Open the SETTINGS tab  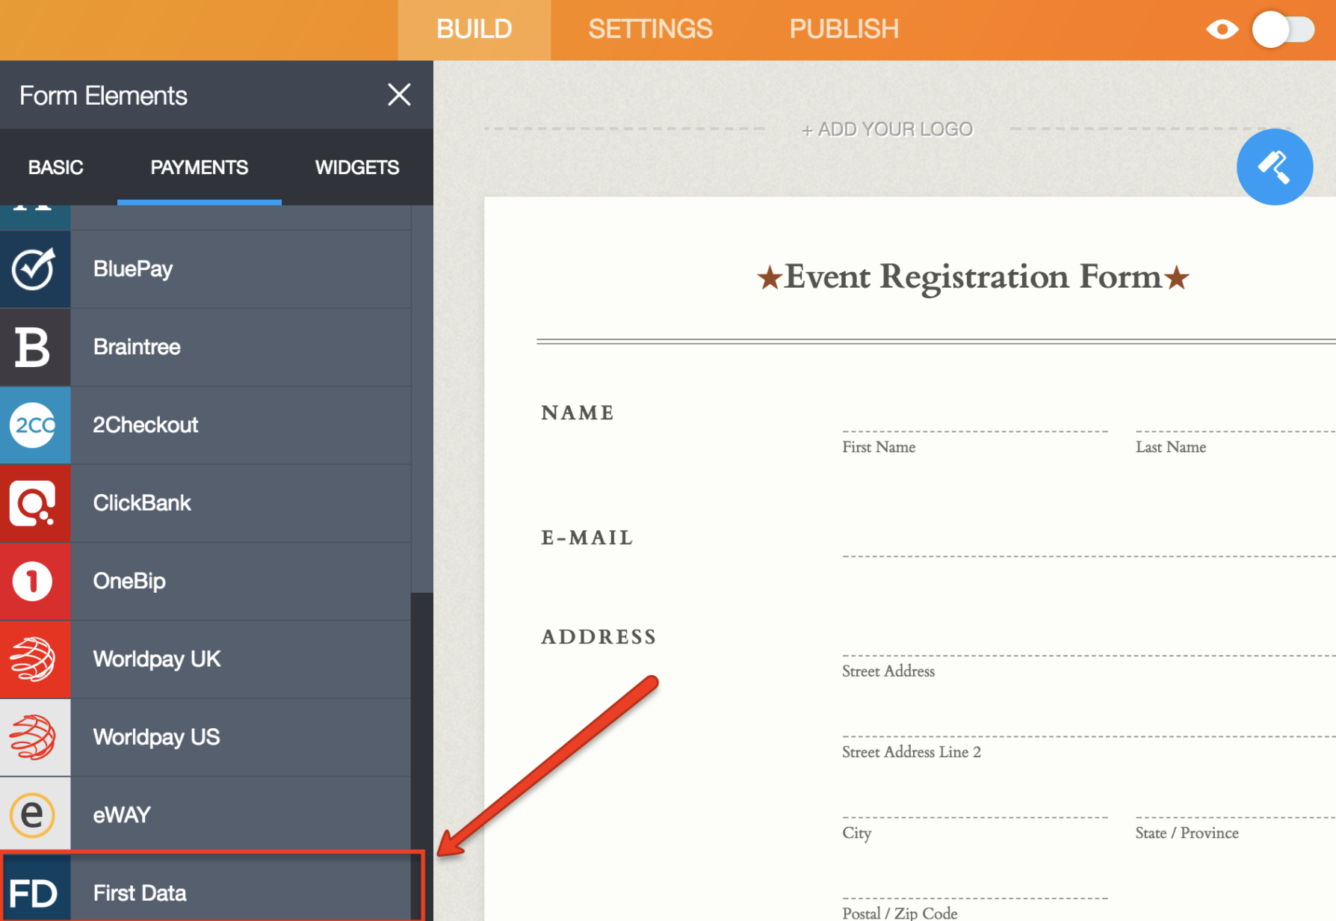(650, 30)
